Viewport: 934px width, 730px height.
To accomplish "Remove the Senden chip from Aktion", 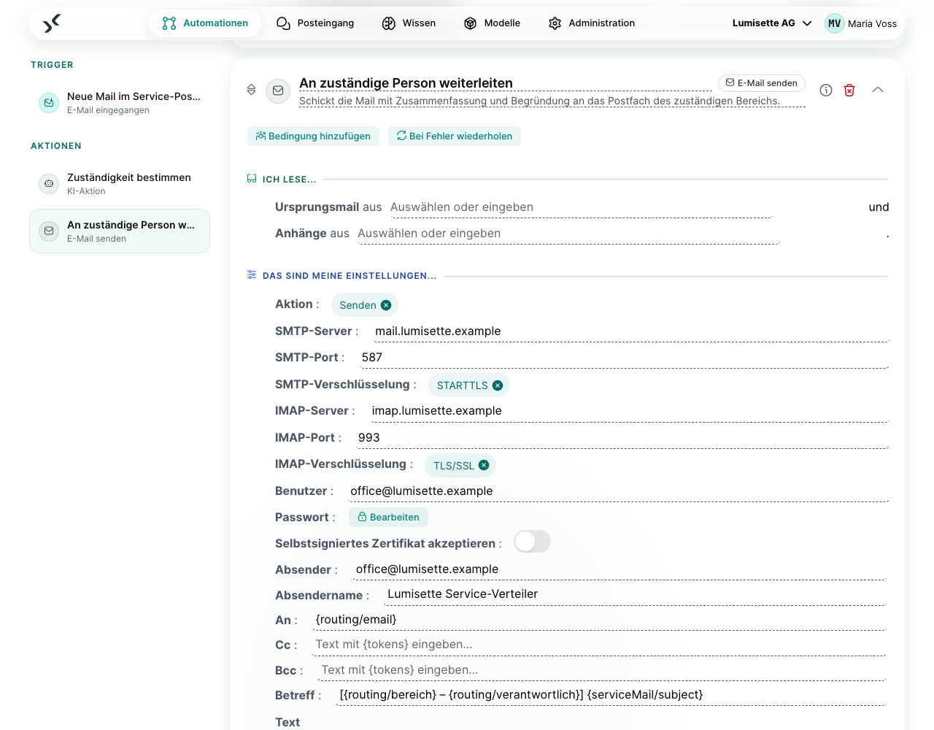I will [386, 305].
